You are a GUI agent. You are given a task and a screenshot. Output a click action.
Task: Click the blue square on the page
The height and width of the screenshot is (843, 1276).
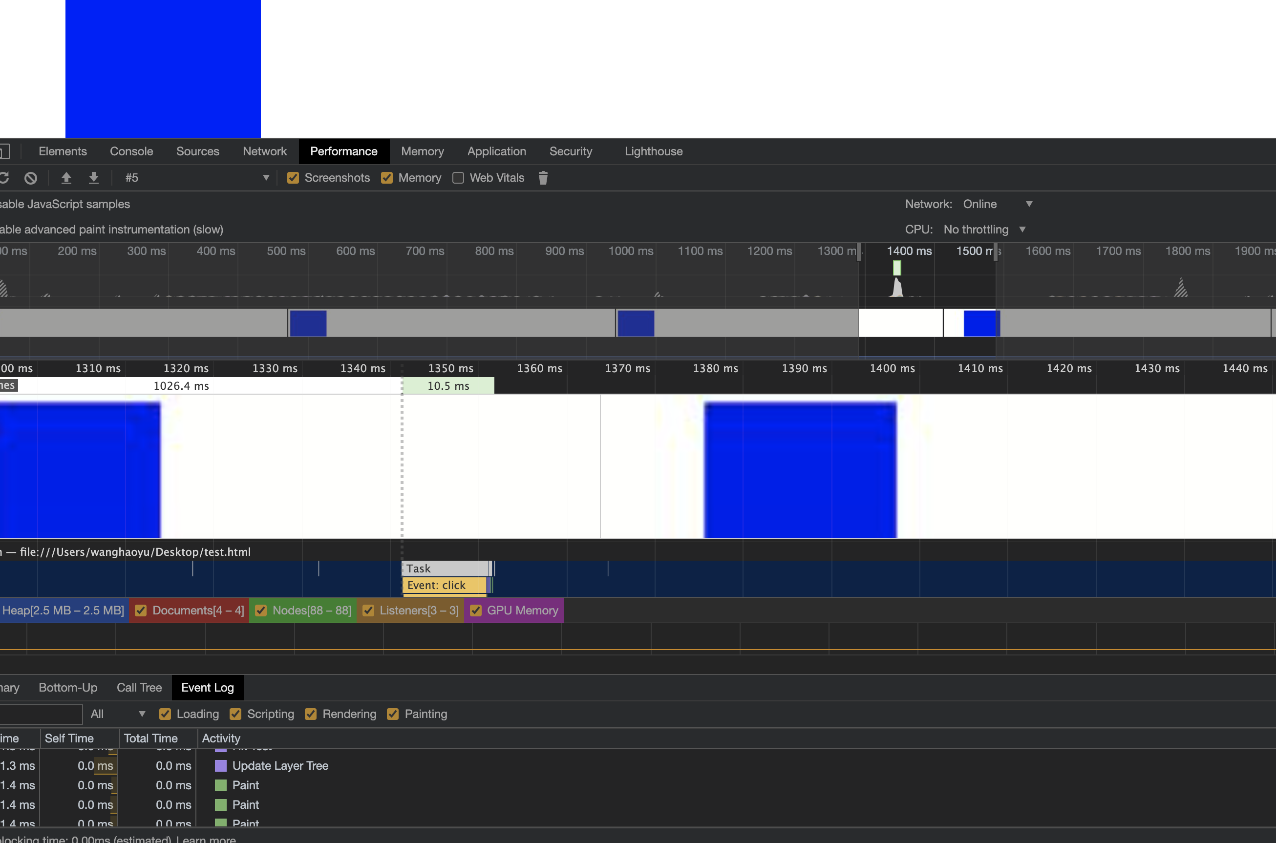pyautogui.click(x=163, y=68)
